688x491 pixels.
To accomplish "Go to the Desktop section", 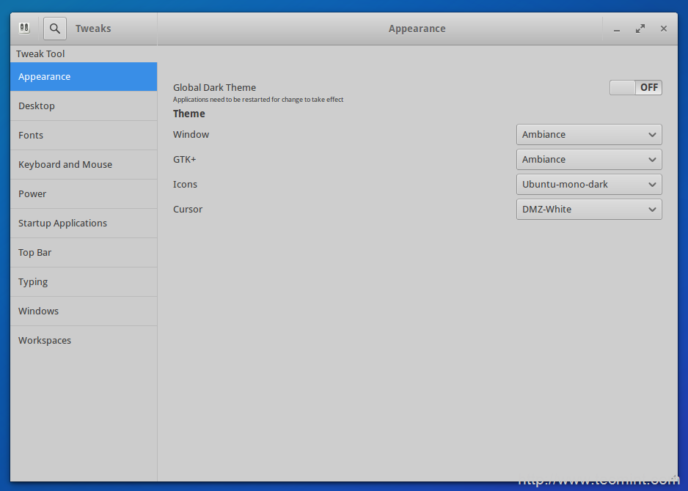I will coord(84,106).
